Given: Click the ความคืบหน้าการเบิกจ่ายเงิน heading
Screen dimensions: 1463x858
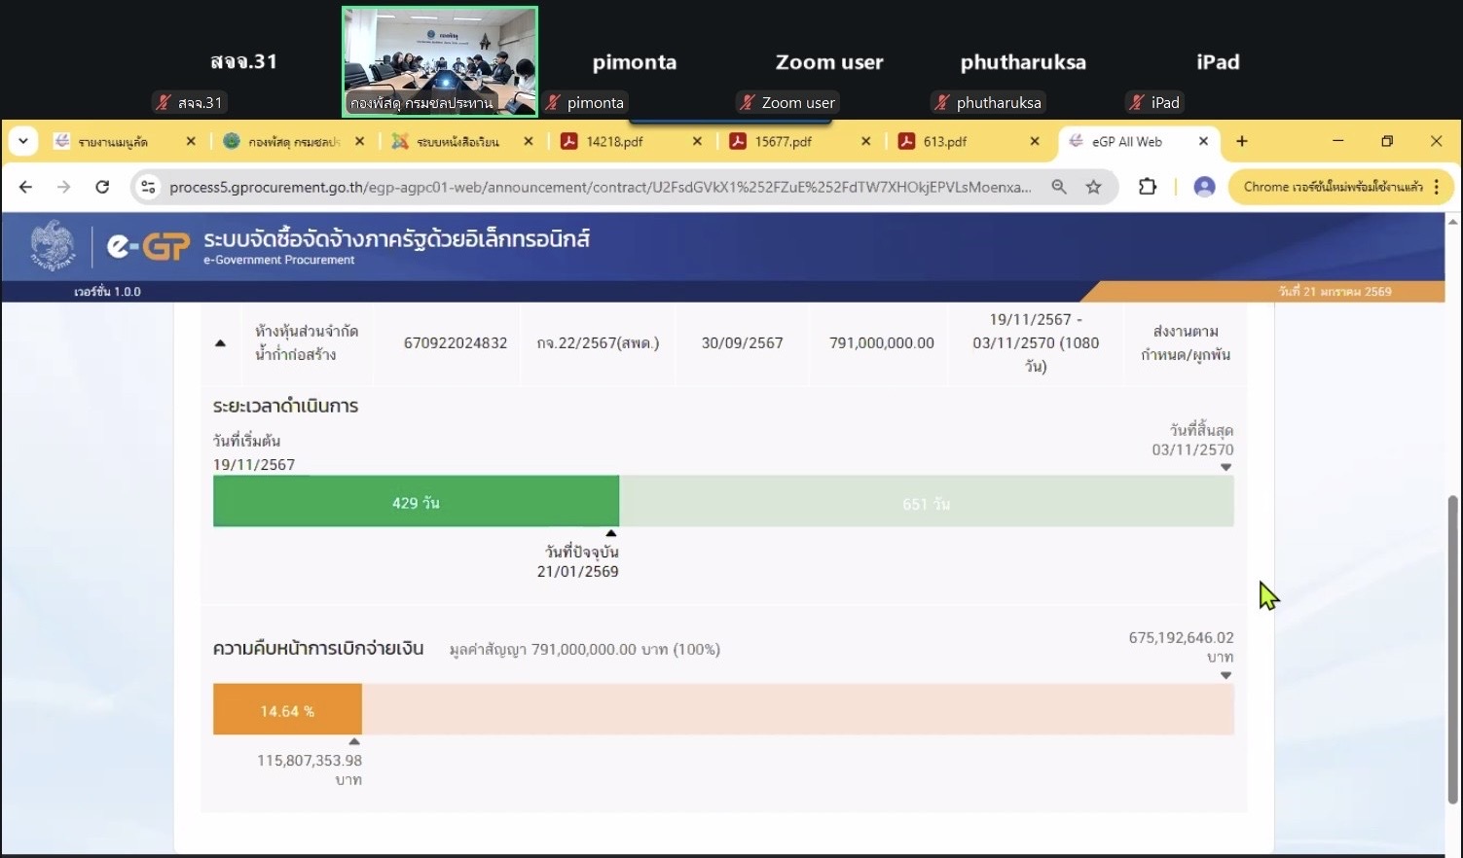Looking at the screenshot, I should 318,648.
